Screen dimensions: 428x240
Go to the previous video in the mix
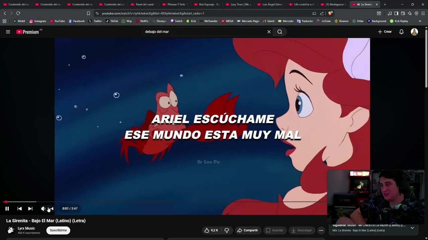click(19, 209)
